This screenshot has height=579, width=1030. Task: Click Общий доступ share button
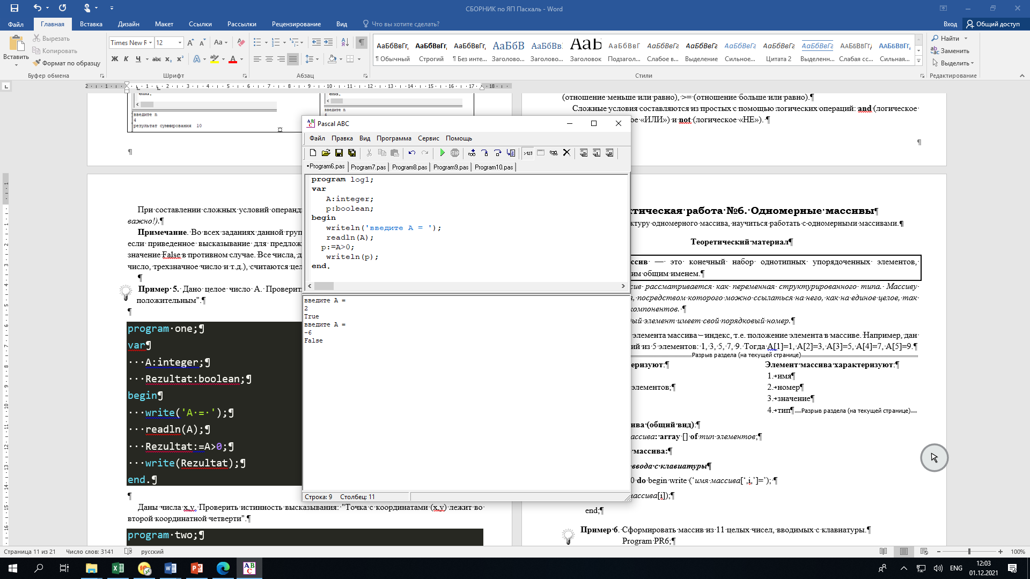click(994, 24)
